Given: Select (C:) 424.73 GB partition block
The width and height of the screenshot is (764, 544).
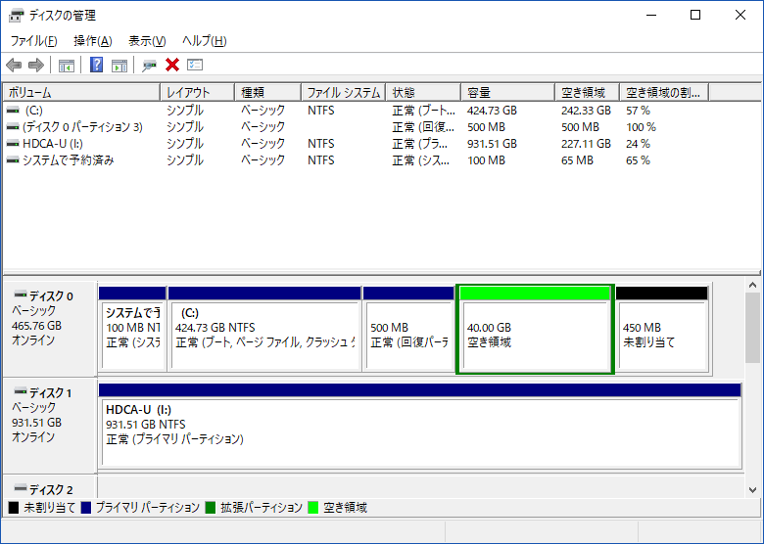Looking at the screenshot, I should (x=264, y=329).
